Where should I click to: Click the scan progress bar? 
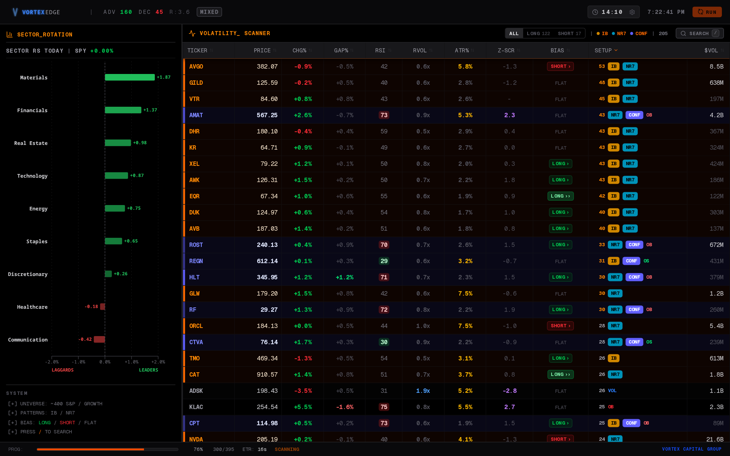coord(107,449)
